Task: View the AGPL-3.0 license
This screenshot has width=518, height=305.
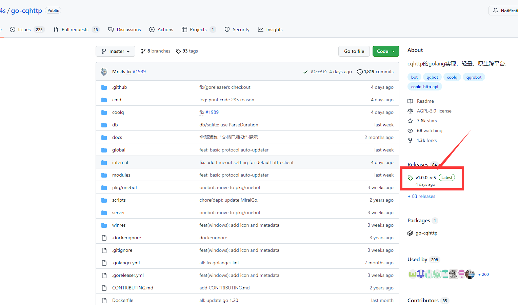Action: (x=430, y=111)
